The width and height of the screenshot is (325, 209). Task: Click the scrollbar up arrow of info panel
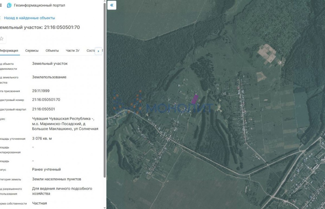pos(105,1)
